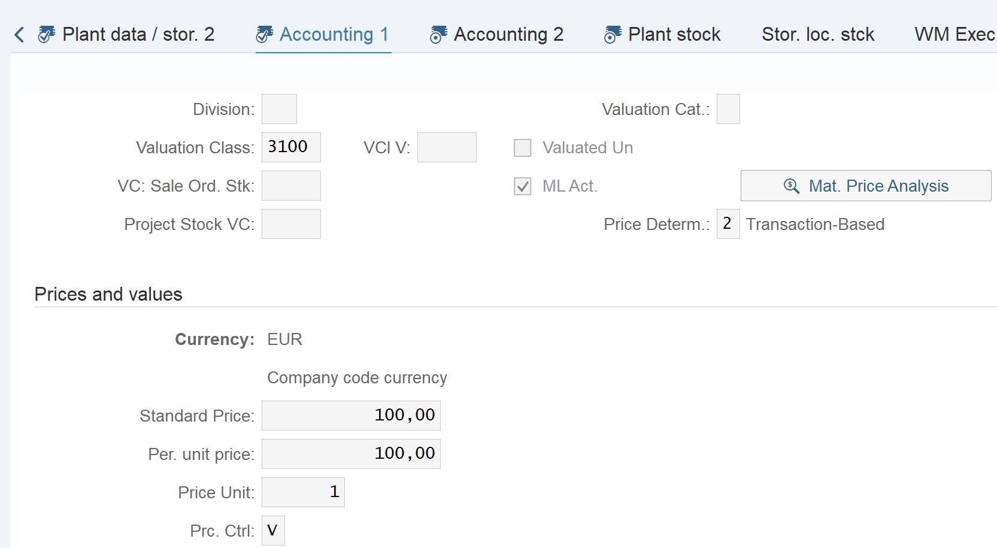Click the Valuation Cat.: label
This screenshot has width=997, height=548.
pos(656,110)
